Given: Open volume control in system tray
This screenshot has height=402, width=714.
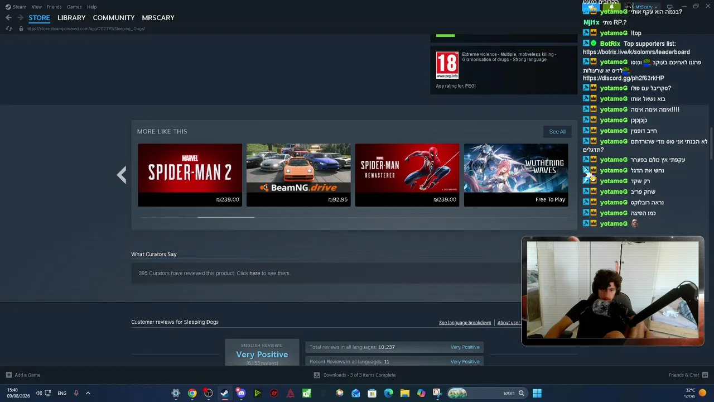Looking at the screenshot, I should click(38, 393).
